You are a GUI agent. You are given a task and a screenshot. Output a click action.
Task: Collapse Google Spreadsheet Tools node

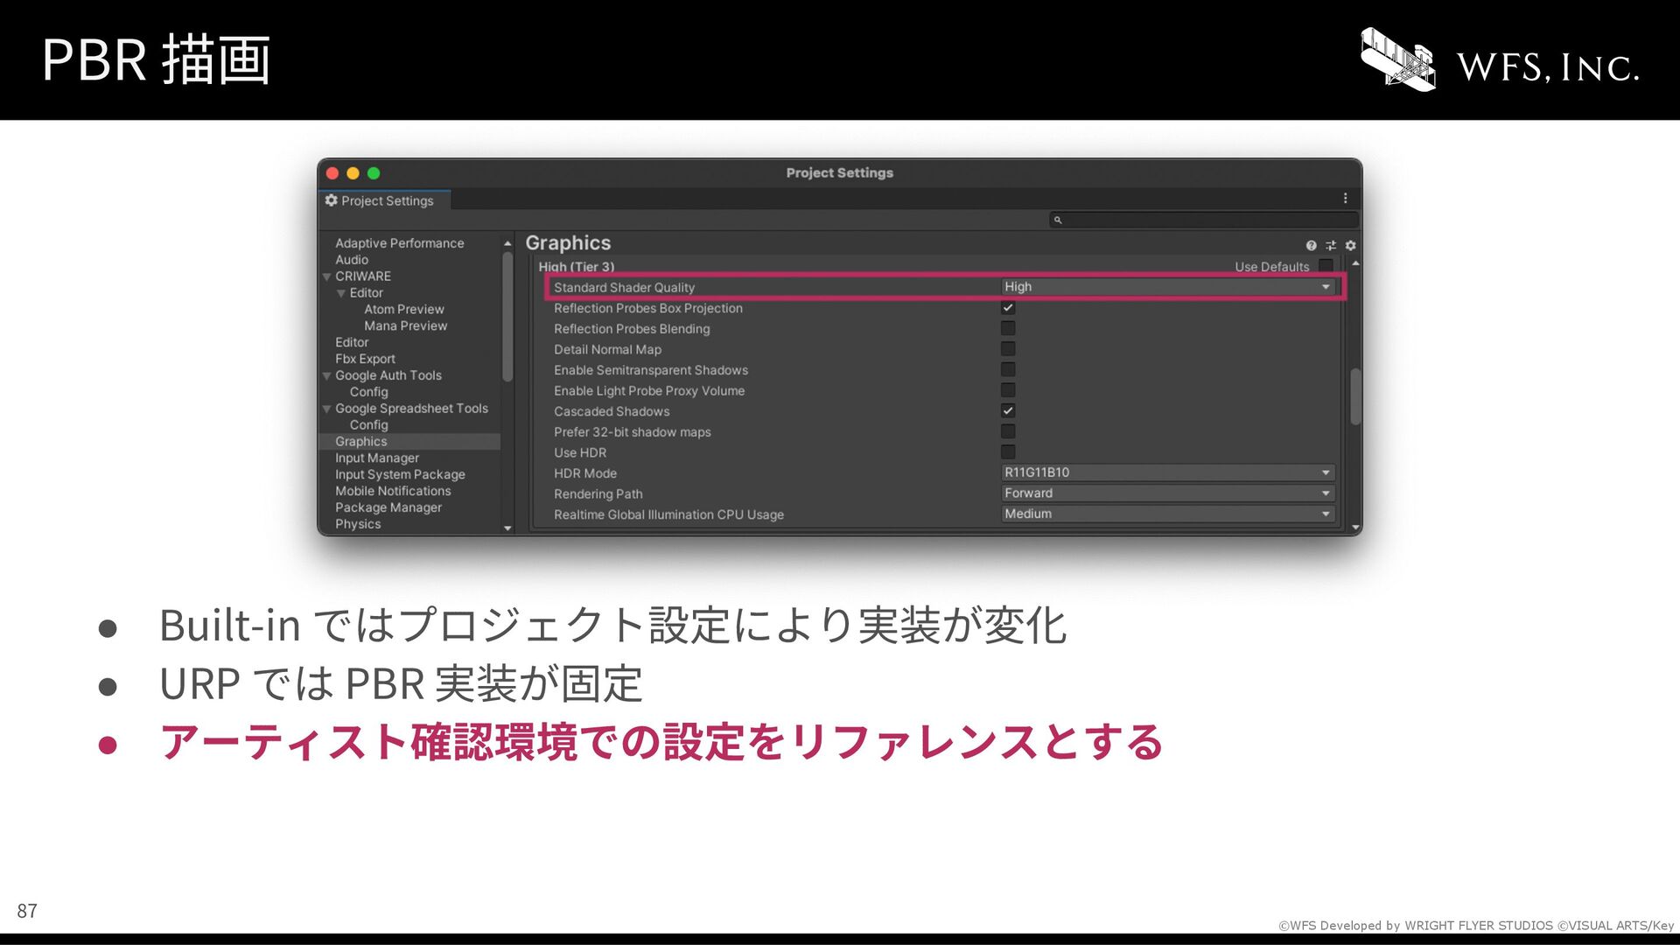pyautogui.click(x=327, y=409)
